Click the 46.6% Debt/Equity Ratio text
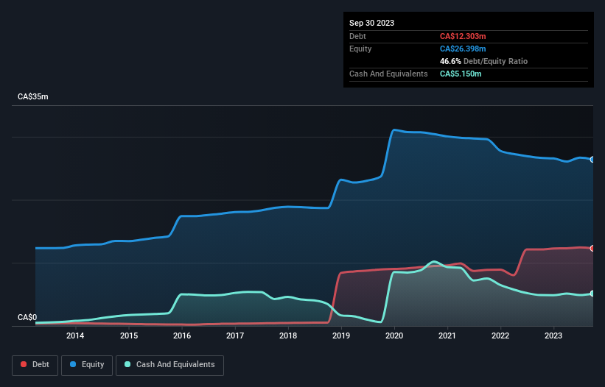 [483, 61]
